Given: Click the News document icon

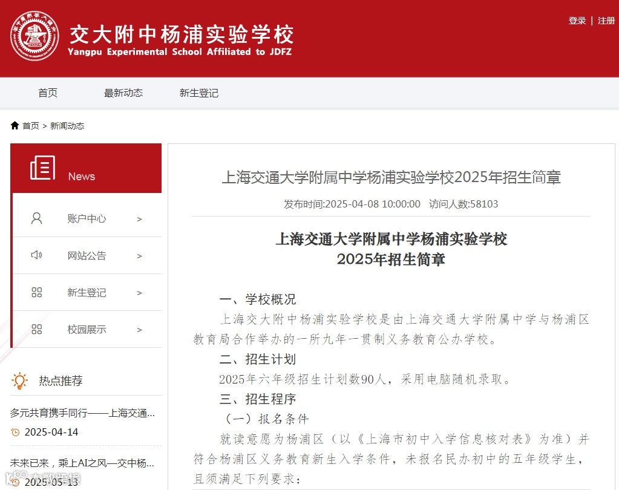Looking at the screenshot, I should (x=42, y=168).
